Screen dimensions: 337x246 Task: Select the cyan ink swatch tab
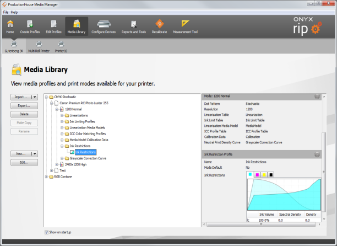[x=250, y=174]
